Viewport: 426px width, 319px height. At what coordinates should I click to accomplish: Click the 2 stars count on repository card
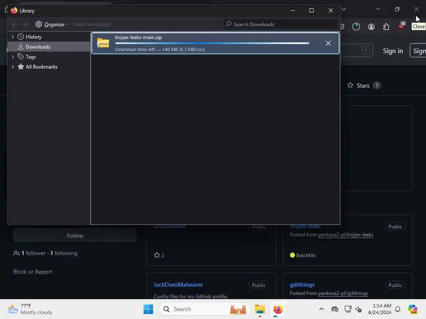coord(159,255)
